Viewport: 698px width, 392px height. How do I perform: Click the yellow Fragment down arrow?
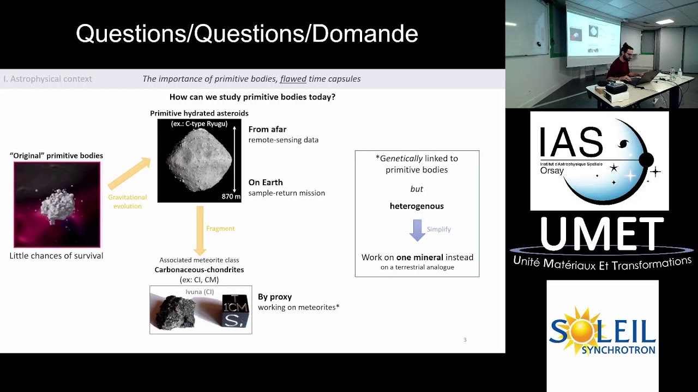click(200, 231)
